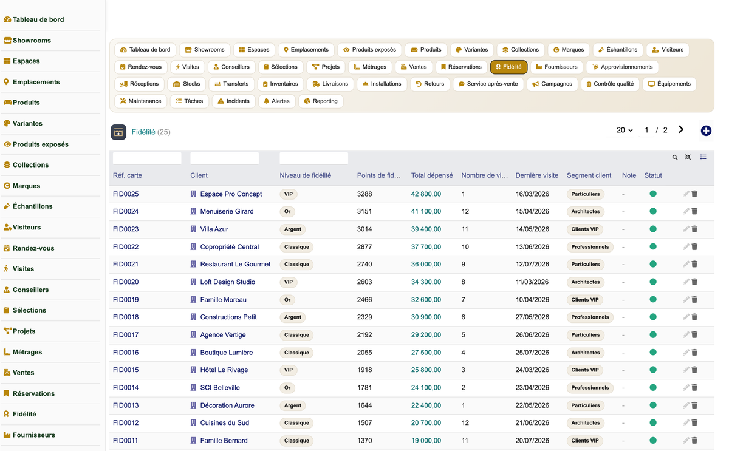Open card reference link FID0019
Viewport: 729px width, 451px height.
126,300
